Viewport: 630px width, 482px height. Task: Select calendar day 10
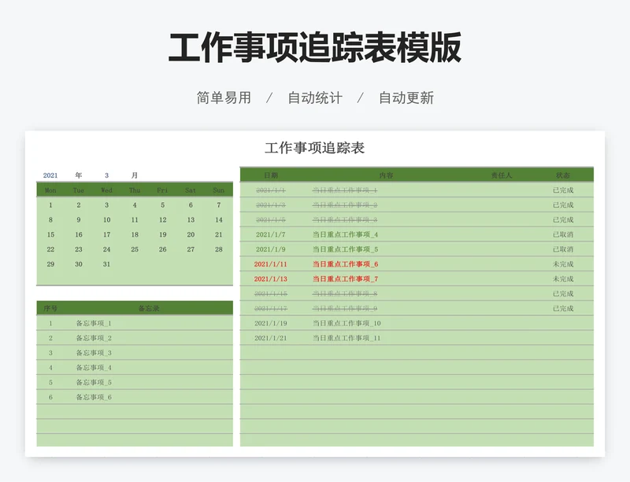pyautogui.click(x=106, y=220)
